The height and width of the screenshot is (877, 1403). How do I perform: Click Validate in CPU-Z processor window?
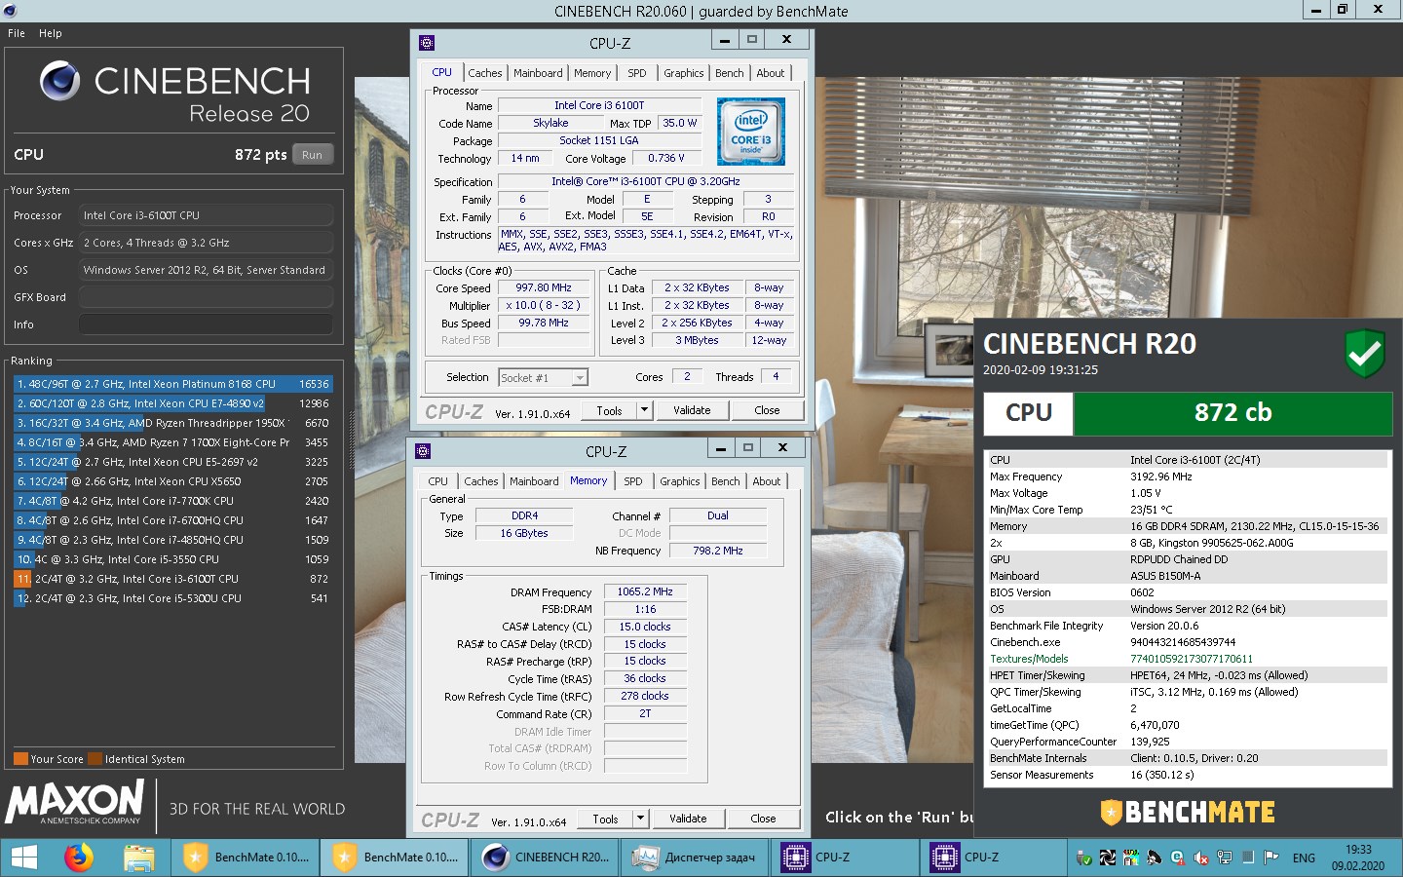click(692, 410)
